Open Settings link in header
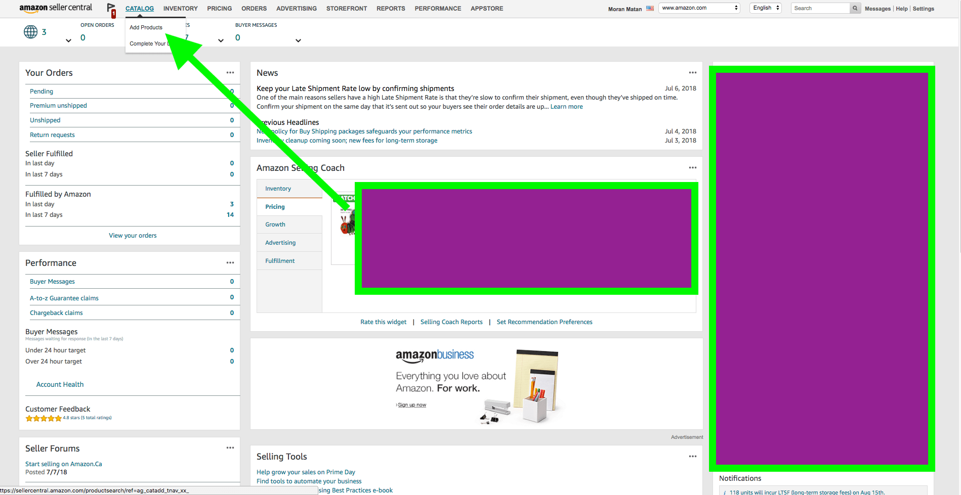This screenshot has height=495, width=961. click(x=923, y=9)
